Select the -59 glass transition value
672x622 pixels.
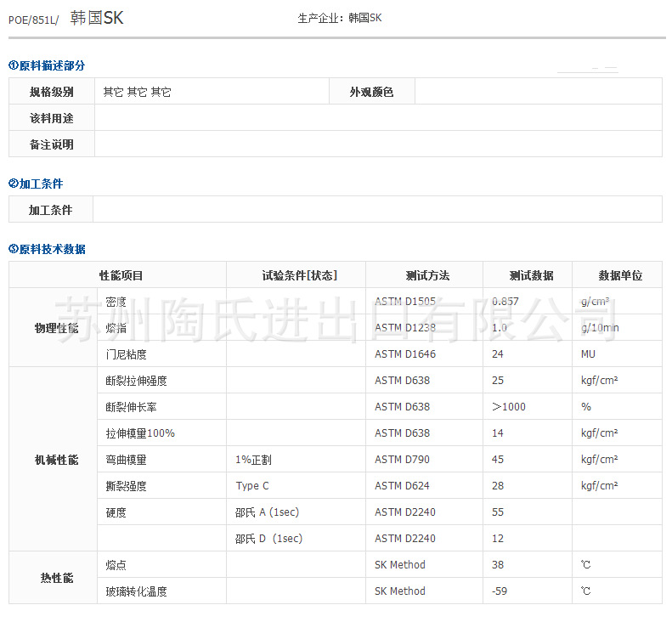500,591
